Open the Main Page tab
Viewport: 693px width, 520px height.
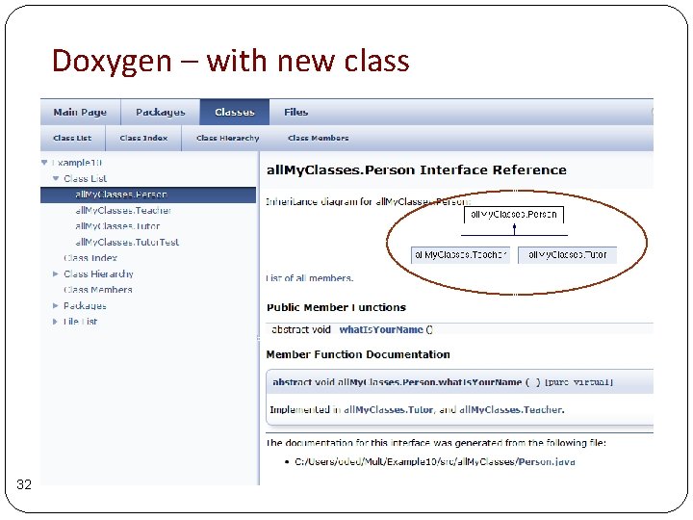80,113
